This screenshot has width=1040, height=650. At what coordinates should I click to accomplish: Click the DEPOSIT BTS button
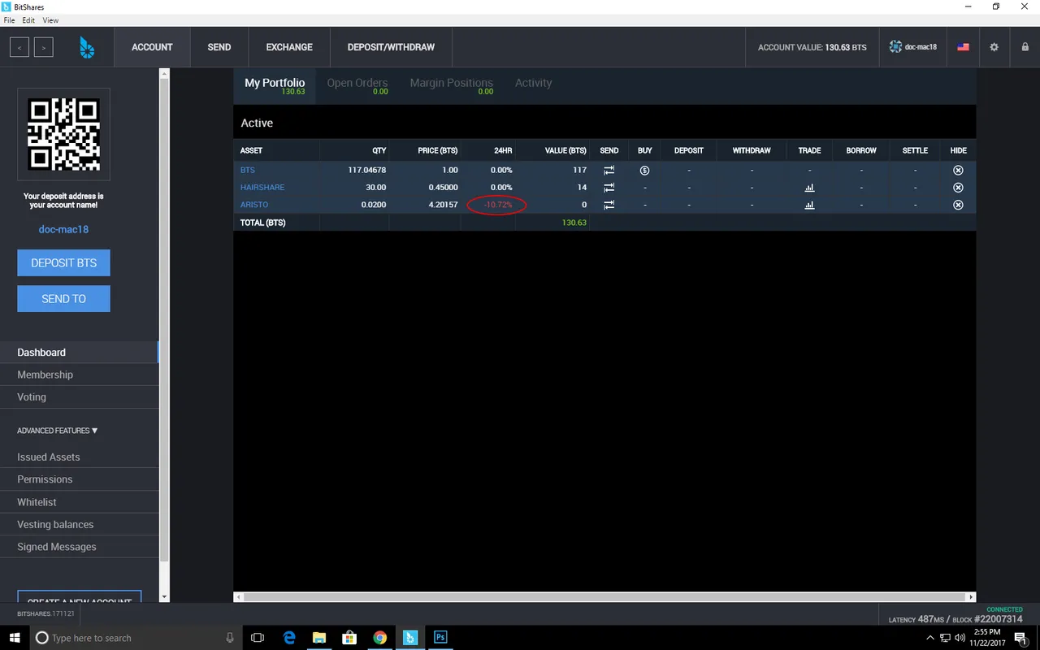pos(63,262)
